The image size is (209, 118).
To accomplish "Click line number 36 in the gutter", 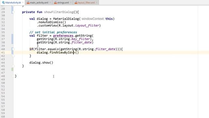I will (x=3, y=36).
